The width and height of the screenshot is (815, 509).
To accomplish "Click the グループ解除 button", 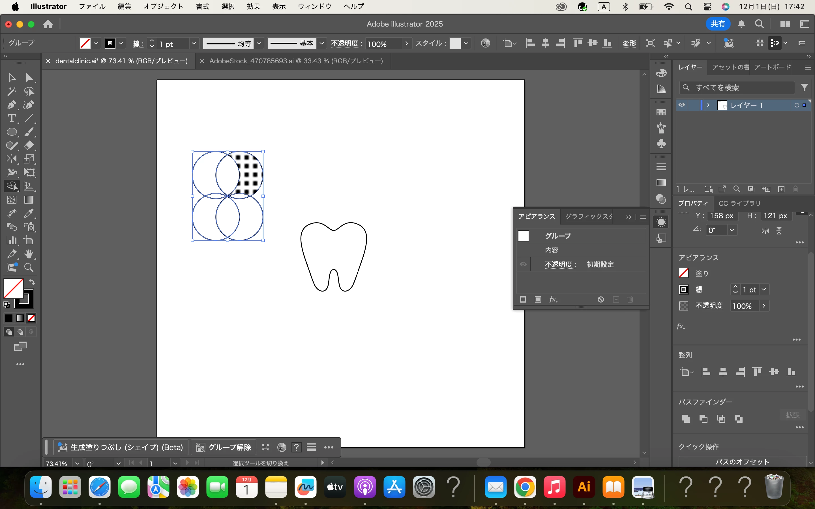I will (x=224, y=447).
